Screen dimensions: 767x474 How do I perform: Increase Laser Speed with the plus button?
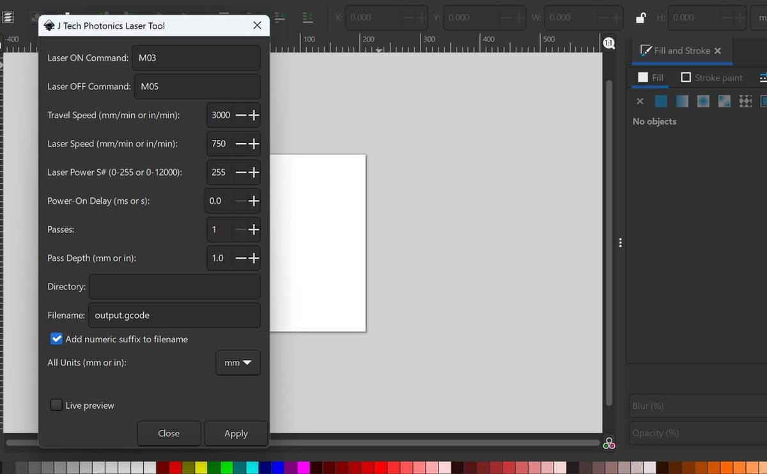(254, 144)
